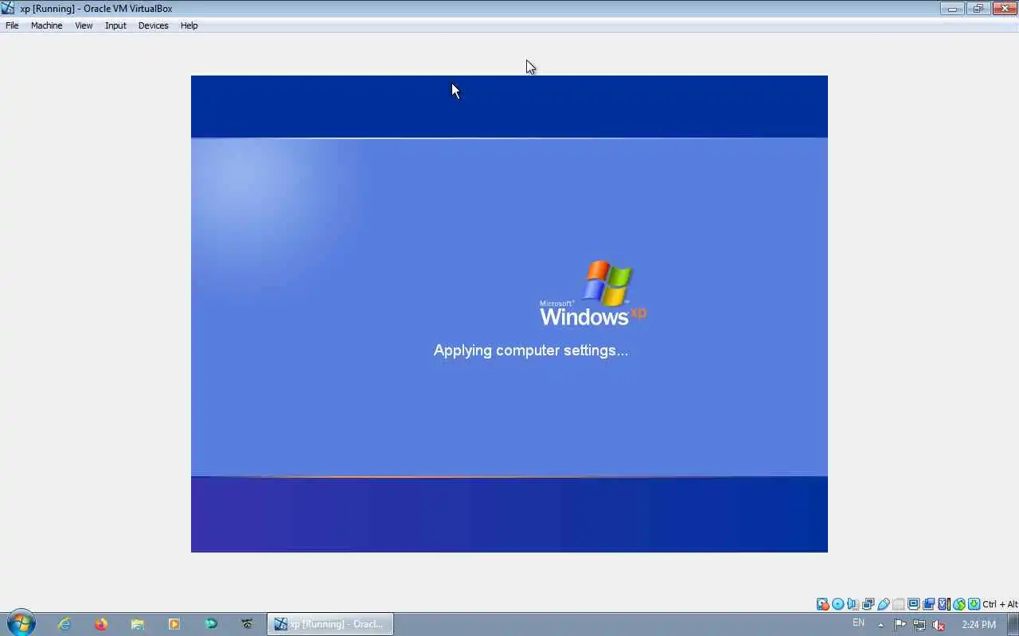Click the audio status icon in VirtualBox bar
The image size is (1019, 636).
852,604
